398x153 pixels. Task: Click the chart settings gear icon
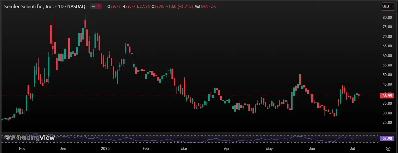pos(388,149)
